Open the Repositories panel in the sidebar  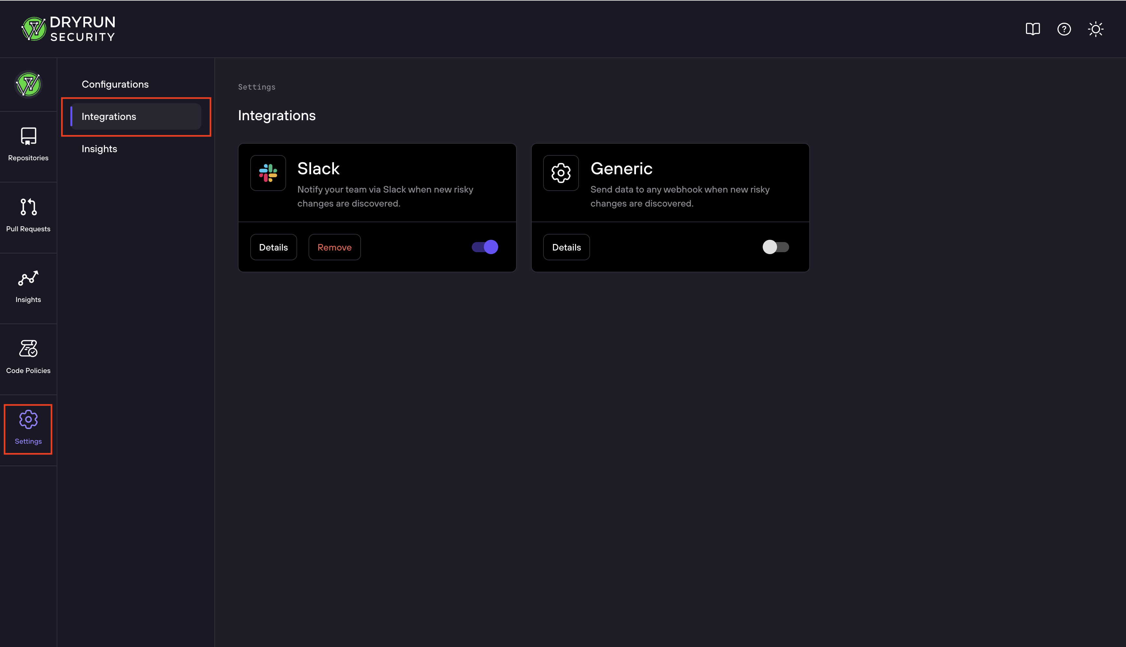tap(28, 144)
